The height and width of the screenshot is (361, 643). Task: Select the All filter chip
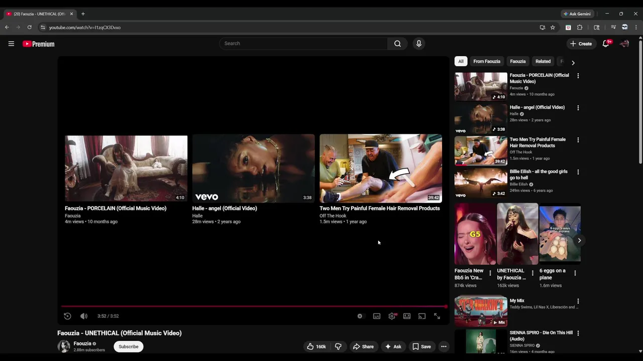point(461,61)
